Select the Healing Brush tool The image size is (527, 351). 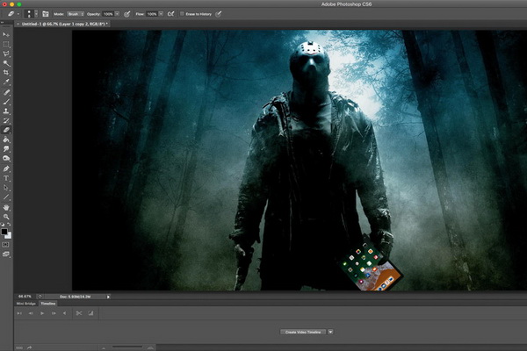coord(6,92)
